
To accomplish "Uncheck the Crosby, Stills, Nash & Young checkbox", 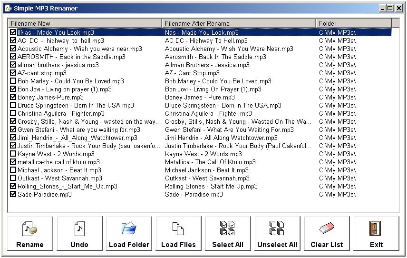I will [13, 121].
